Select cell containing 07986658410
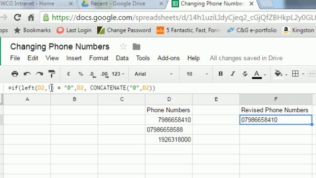Image resolution: width=316 pixels, height=178 pixels. tap(276, 120)
